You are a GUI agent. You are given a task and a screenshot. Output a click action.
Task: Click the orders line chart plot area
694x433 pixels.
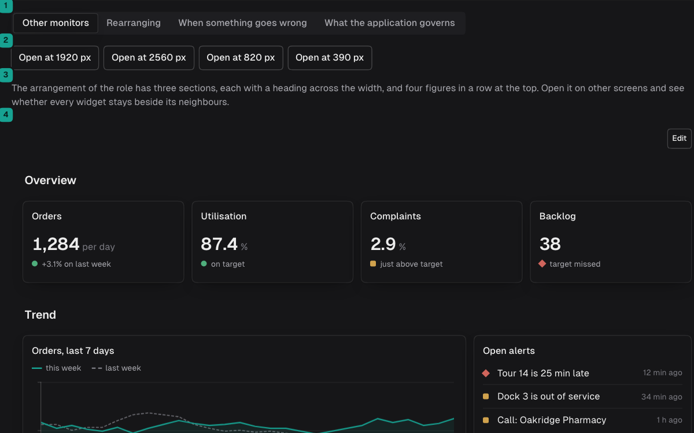coord(247,408)
